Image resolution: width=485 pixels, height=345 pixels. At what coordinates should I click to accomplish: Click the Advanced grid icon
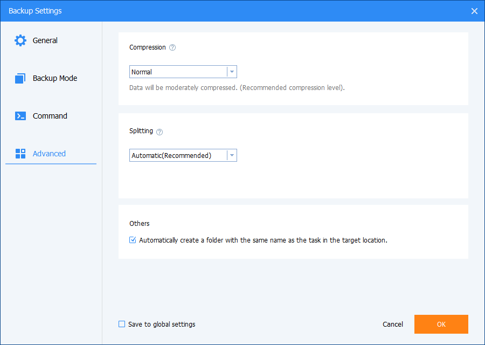click(20, 154)
